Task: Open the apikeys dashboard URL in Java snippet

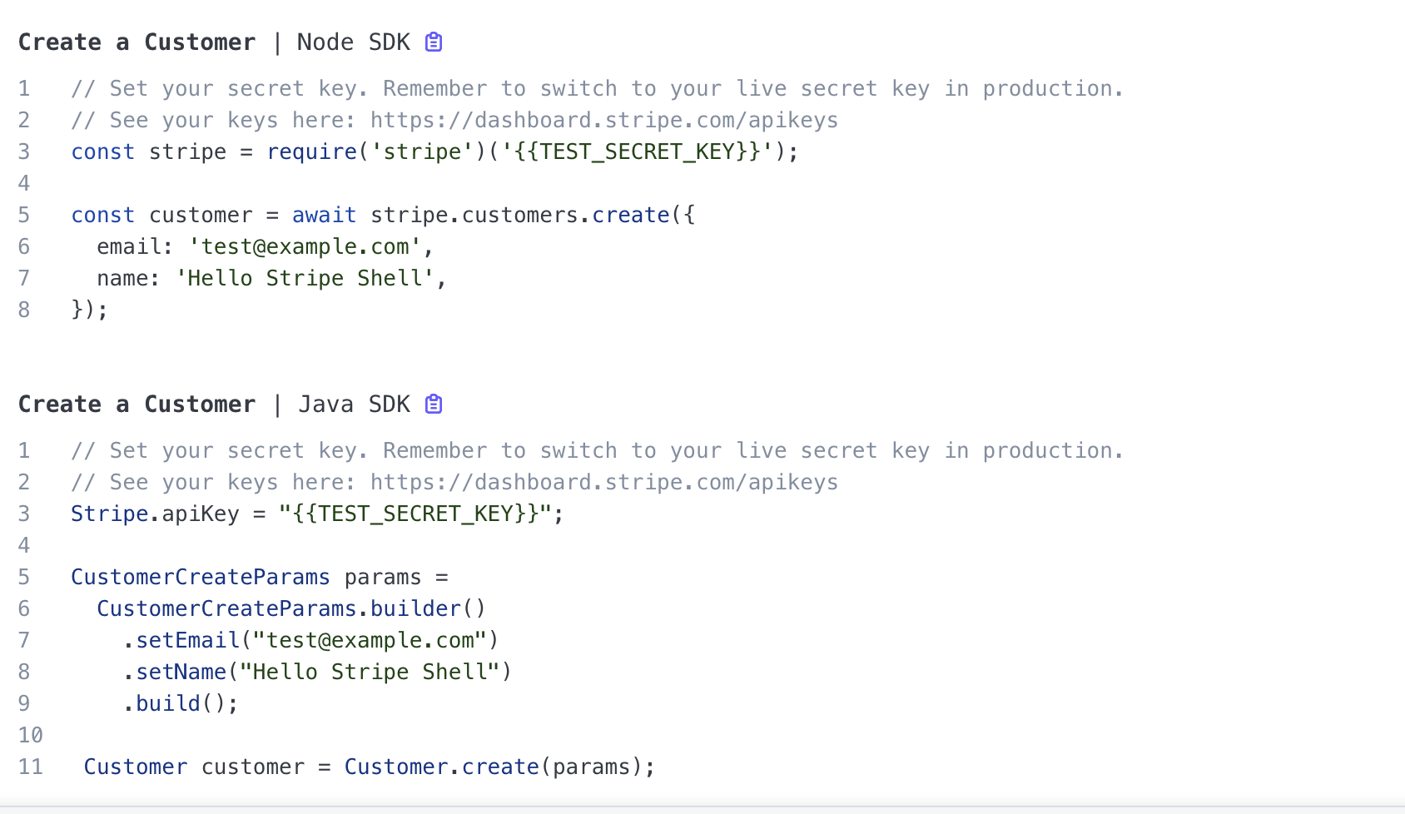Action: 603,483
